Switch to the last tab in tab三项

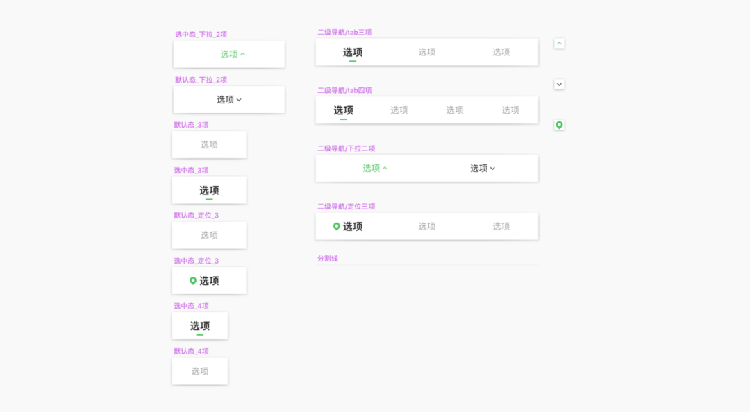(x=501, y=53)
